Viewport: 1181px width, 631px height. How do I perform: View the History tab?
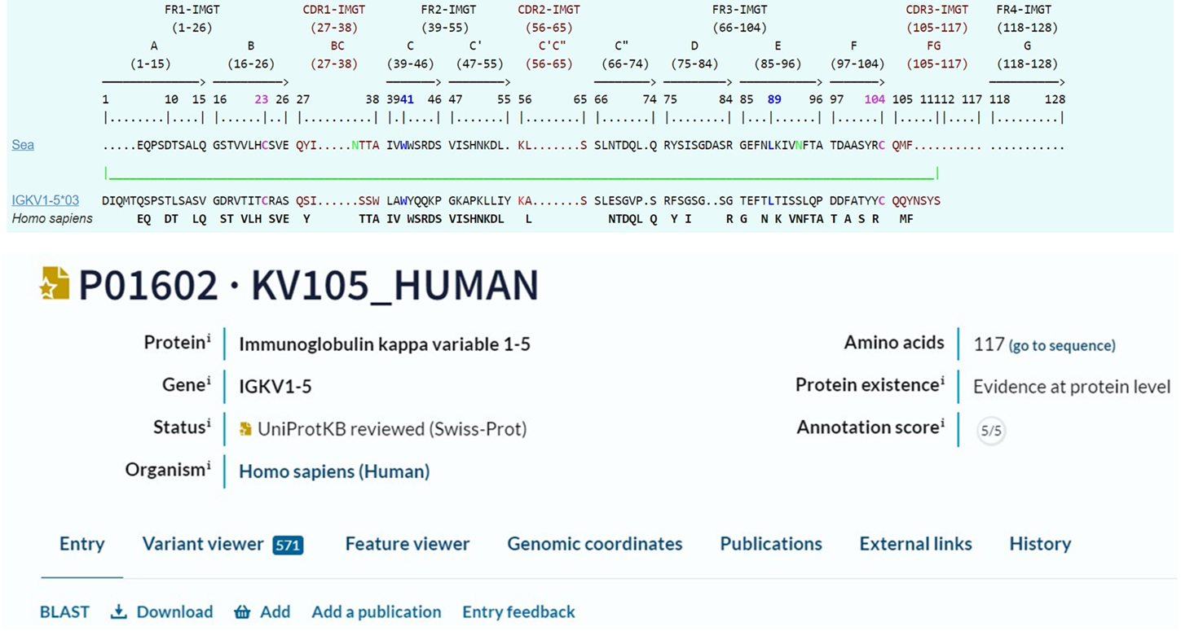pos(1040,544)
